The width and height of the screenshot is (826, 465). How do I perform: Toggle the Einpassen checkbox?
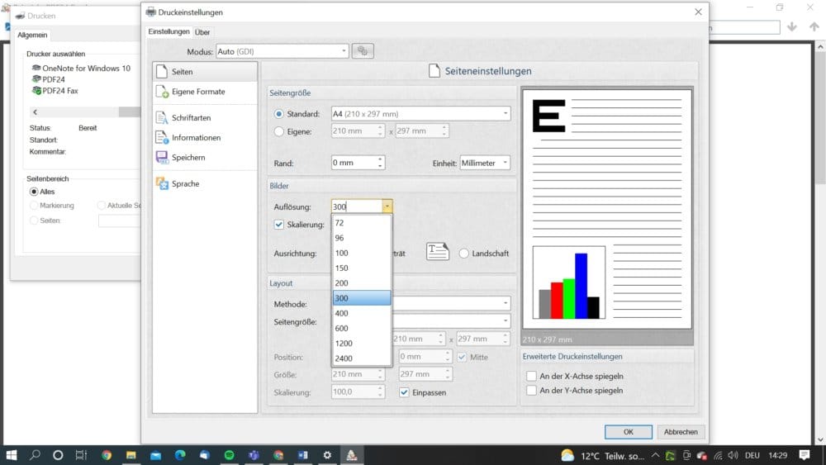tap(404, 392)
